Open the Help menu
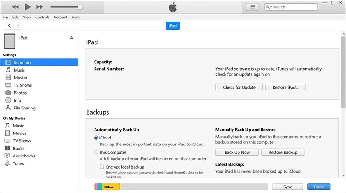This screenshot has height=193, width=346. pyautogui.click(x=76, y=17)
